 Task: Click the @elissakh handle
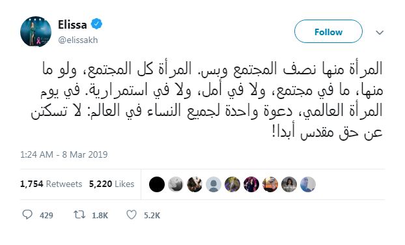click(78, 40)
